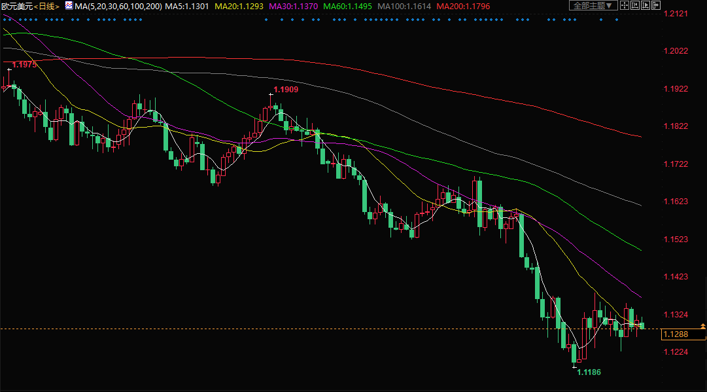Click the jump-to-latest arrow icon
The height and width of the screenshot is (392, 707).
(x=657, y=6)
